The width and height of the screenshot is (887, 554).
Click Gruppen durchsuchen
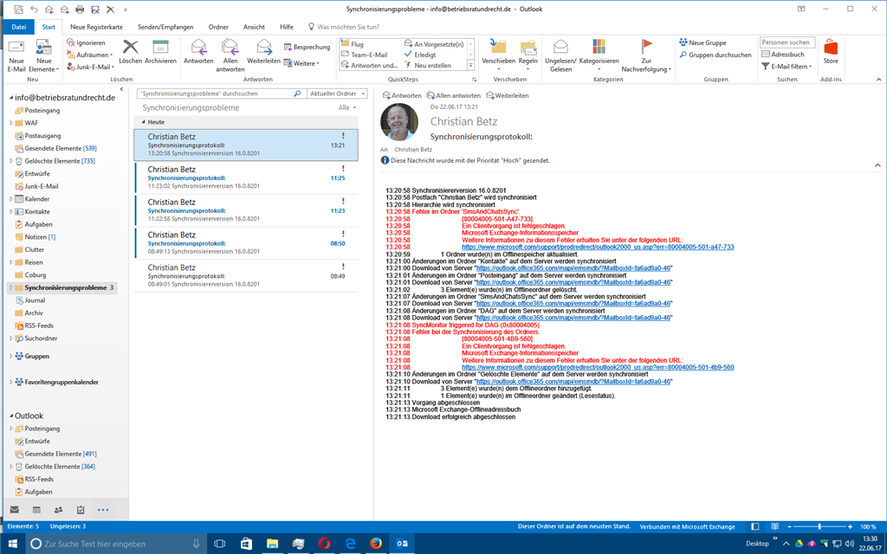pos(715,55)
